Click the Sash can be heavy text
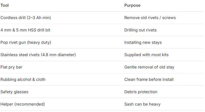Image resolution: width=205 pixels, height=112 pixels. 142,104
